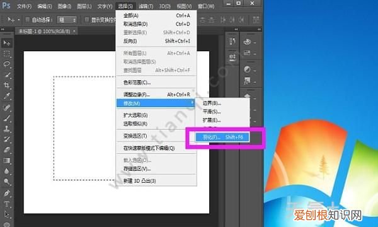Open the 组 auto-select dropdown
The width and height of the screenshot is (378, 227).
click(67, 20)
